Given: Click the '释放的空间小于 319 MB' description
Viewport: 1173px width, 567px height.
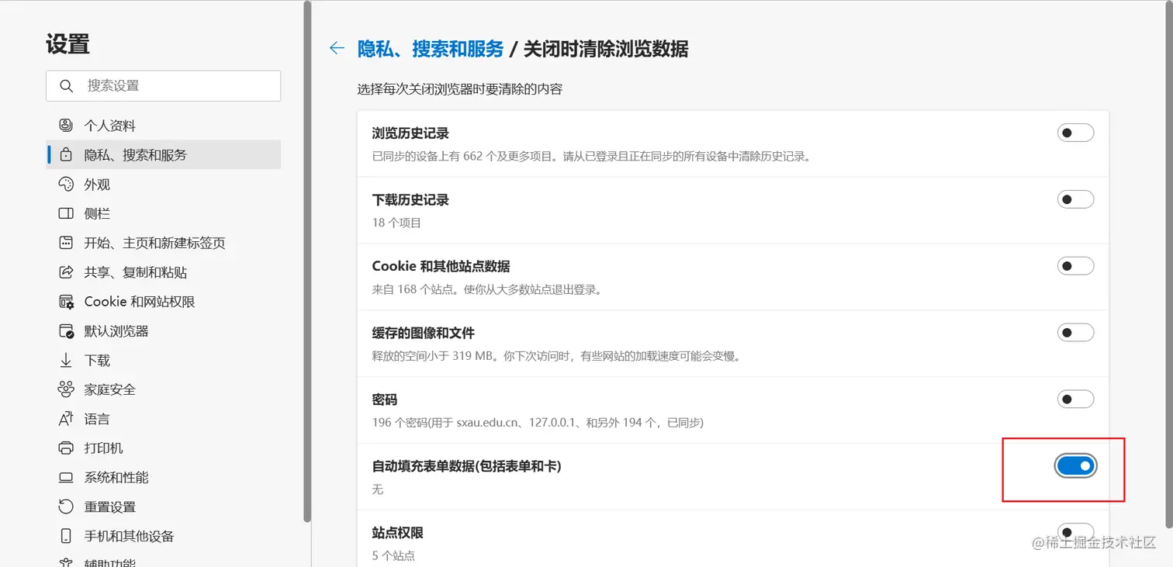Looking at the screenshot, I should 557,356.
